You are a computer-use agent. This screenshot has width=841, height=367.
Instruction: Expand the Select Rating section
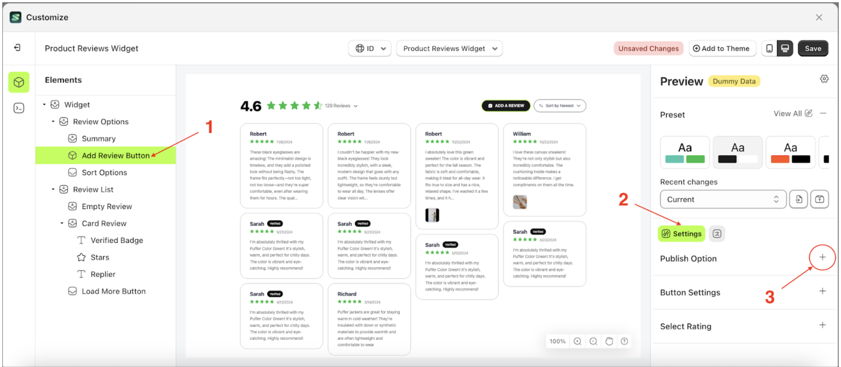tap(822, 325)
